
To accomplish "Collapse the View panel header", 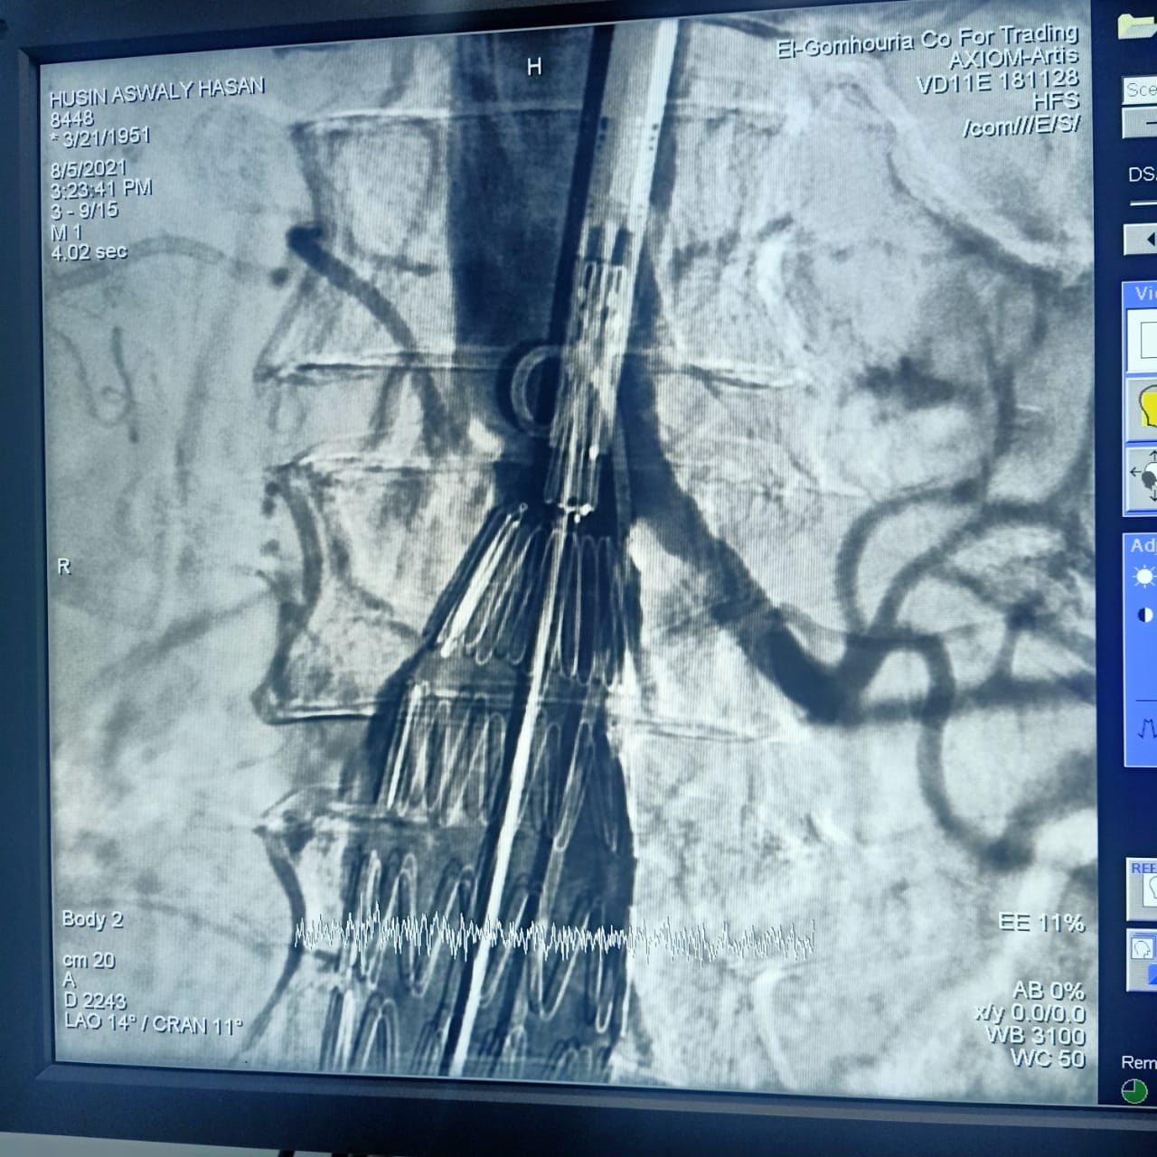I will [1143, 294].
